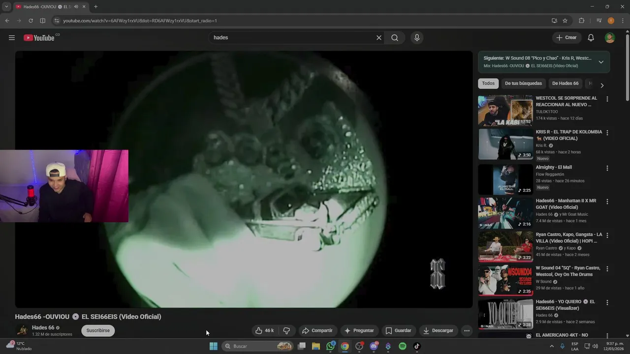630x354 pixels.
Task: Save video with Guardar
Action: click(x=398, y=330)
